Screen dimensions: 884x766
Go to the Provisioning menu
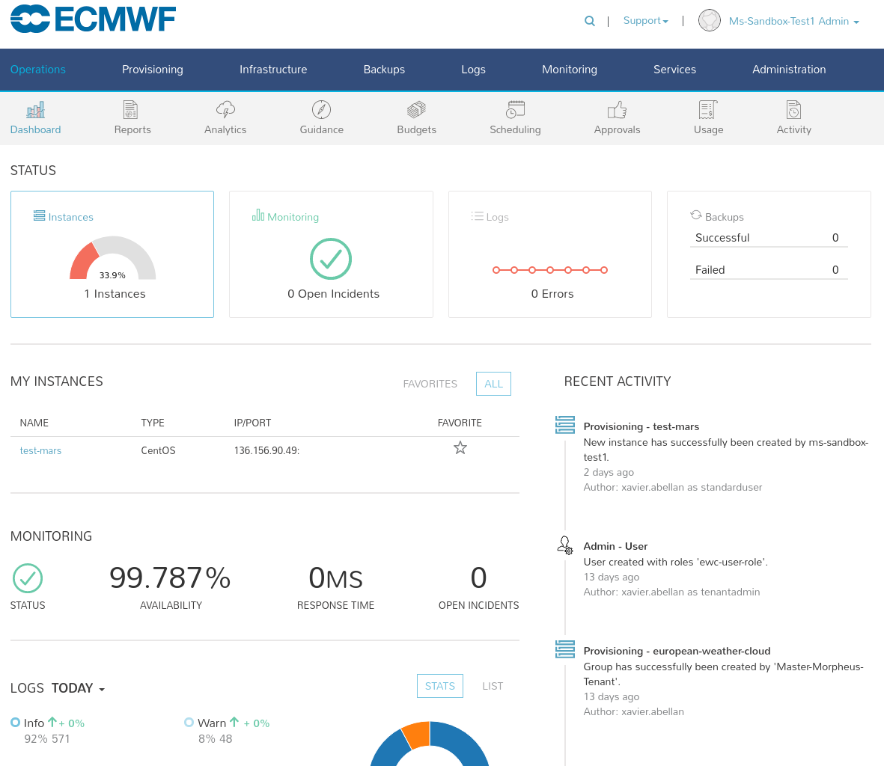(152, 70)
